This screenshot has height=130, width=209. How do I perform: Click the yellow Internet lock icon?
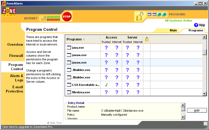pyautogui.click(x=139, y=17)
